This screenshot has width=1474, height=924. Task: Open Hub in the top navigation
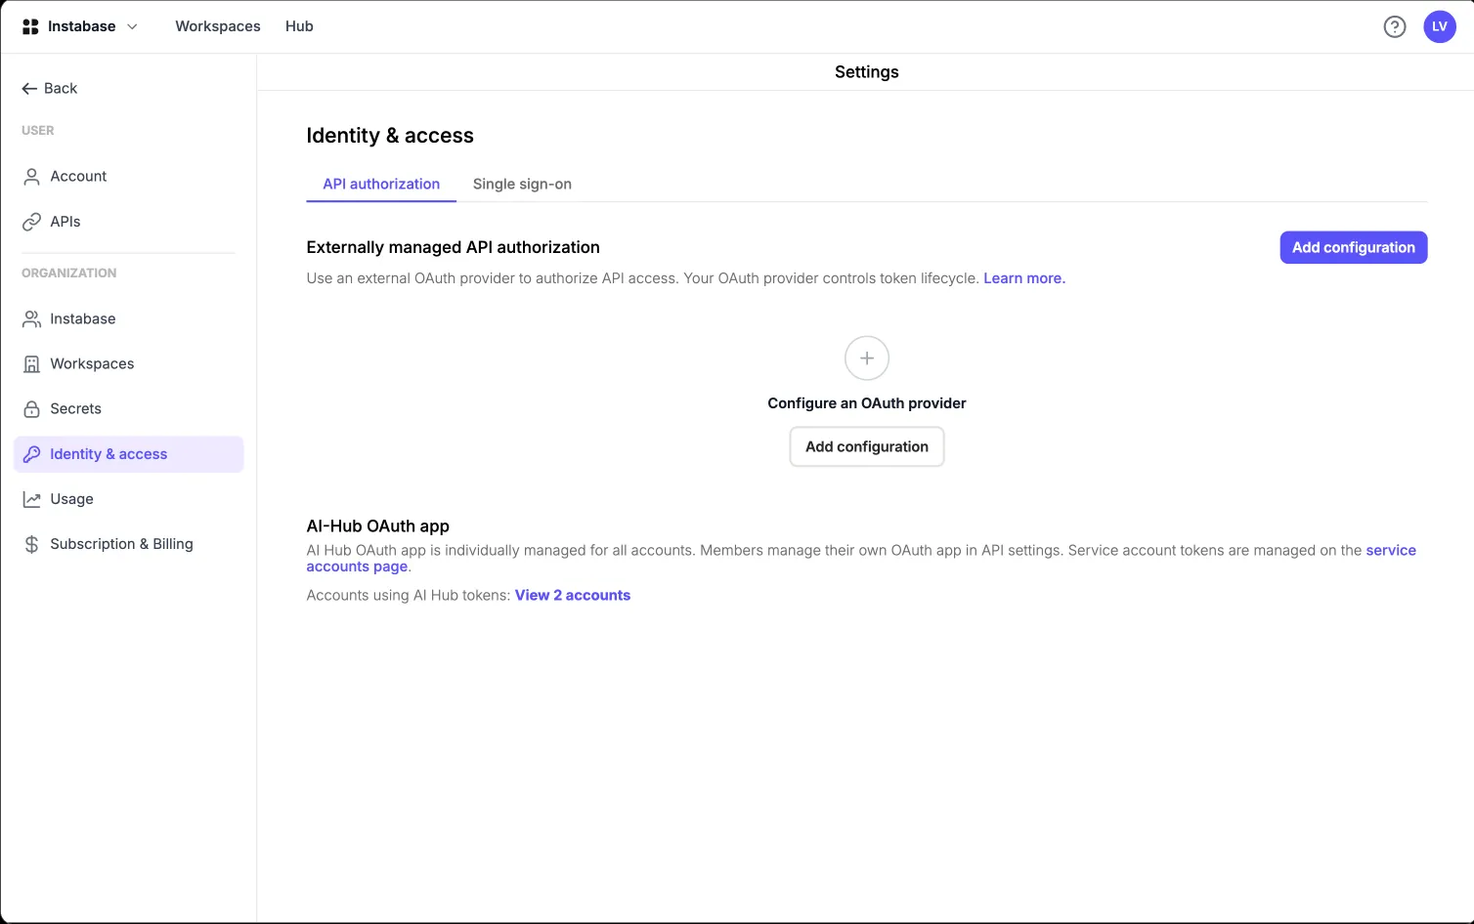[299, 26]
